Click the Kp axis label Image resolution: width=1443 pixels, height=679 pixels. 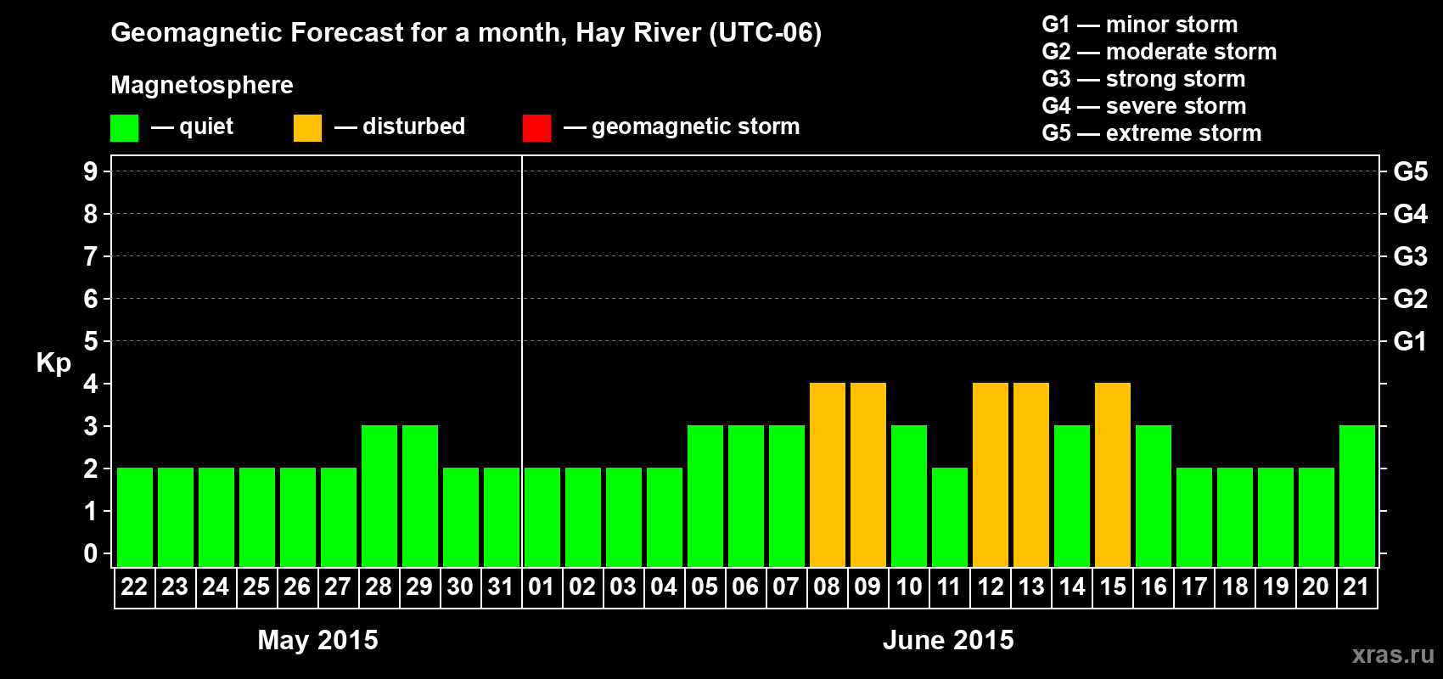[x=53, y=363]
